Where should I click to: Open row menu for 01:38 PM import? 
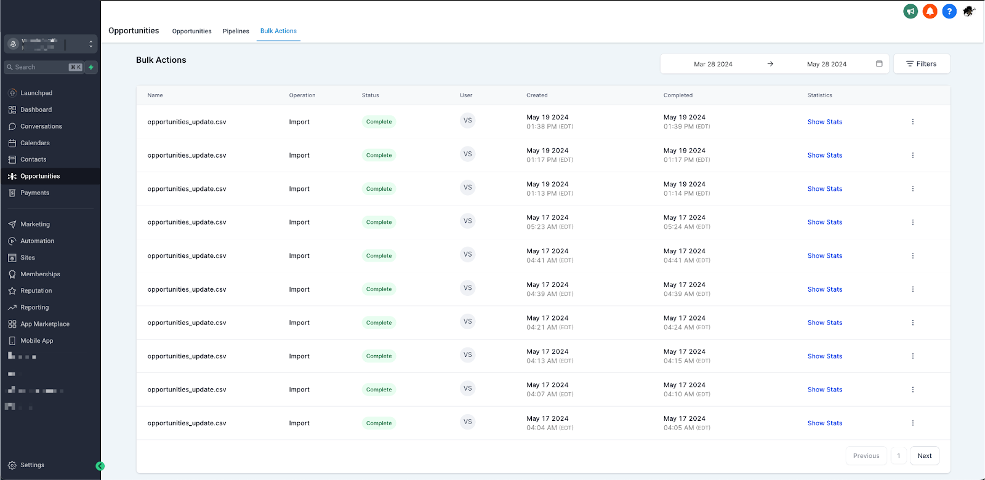click(913, 122)
